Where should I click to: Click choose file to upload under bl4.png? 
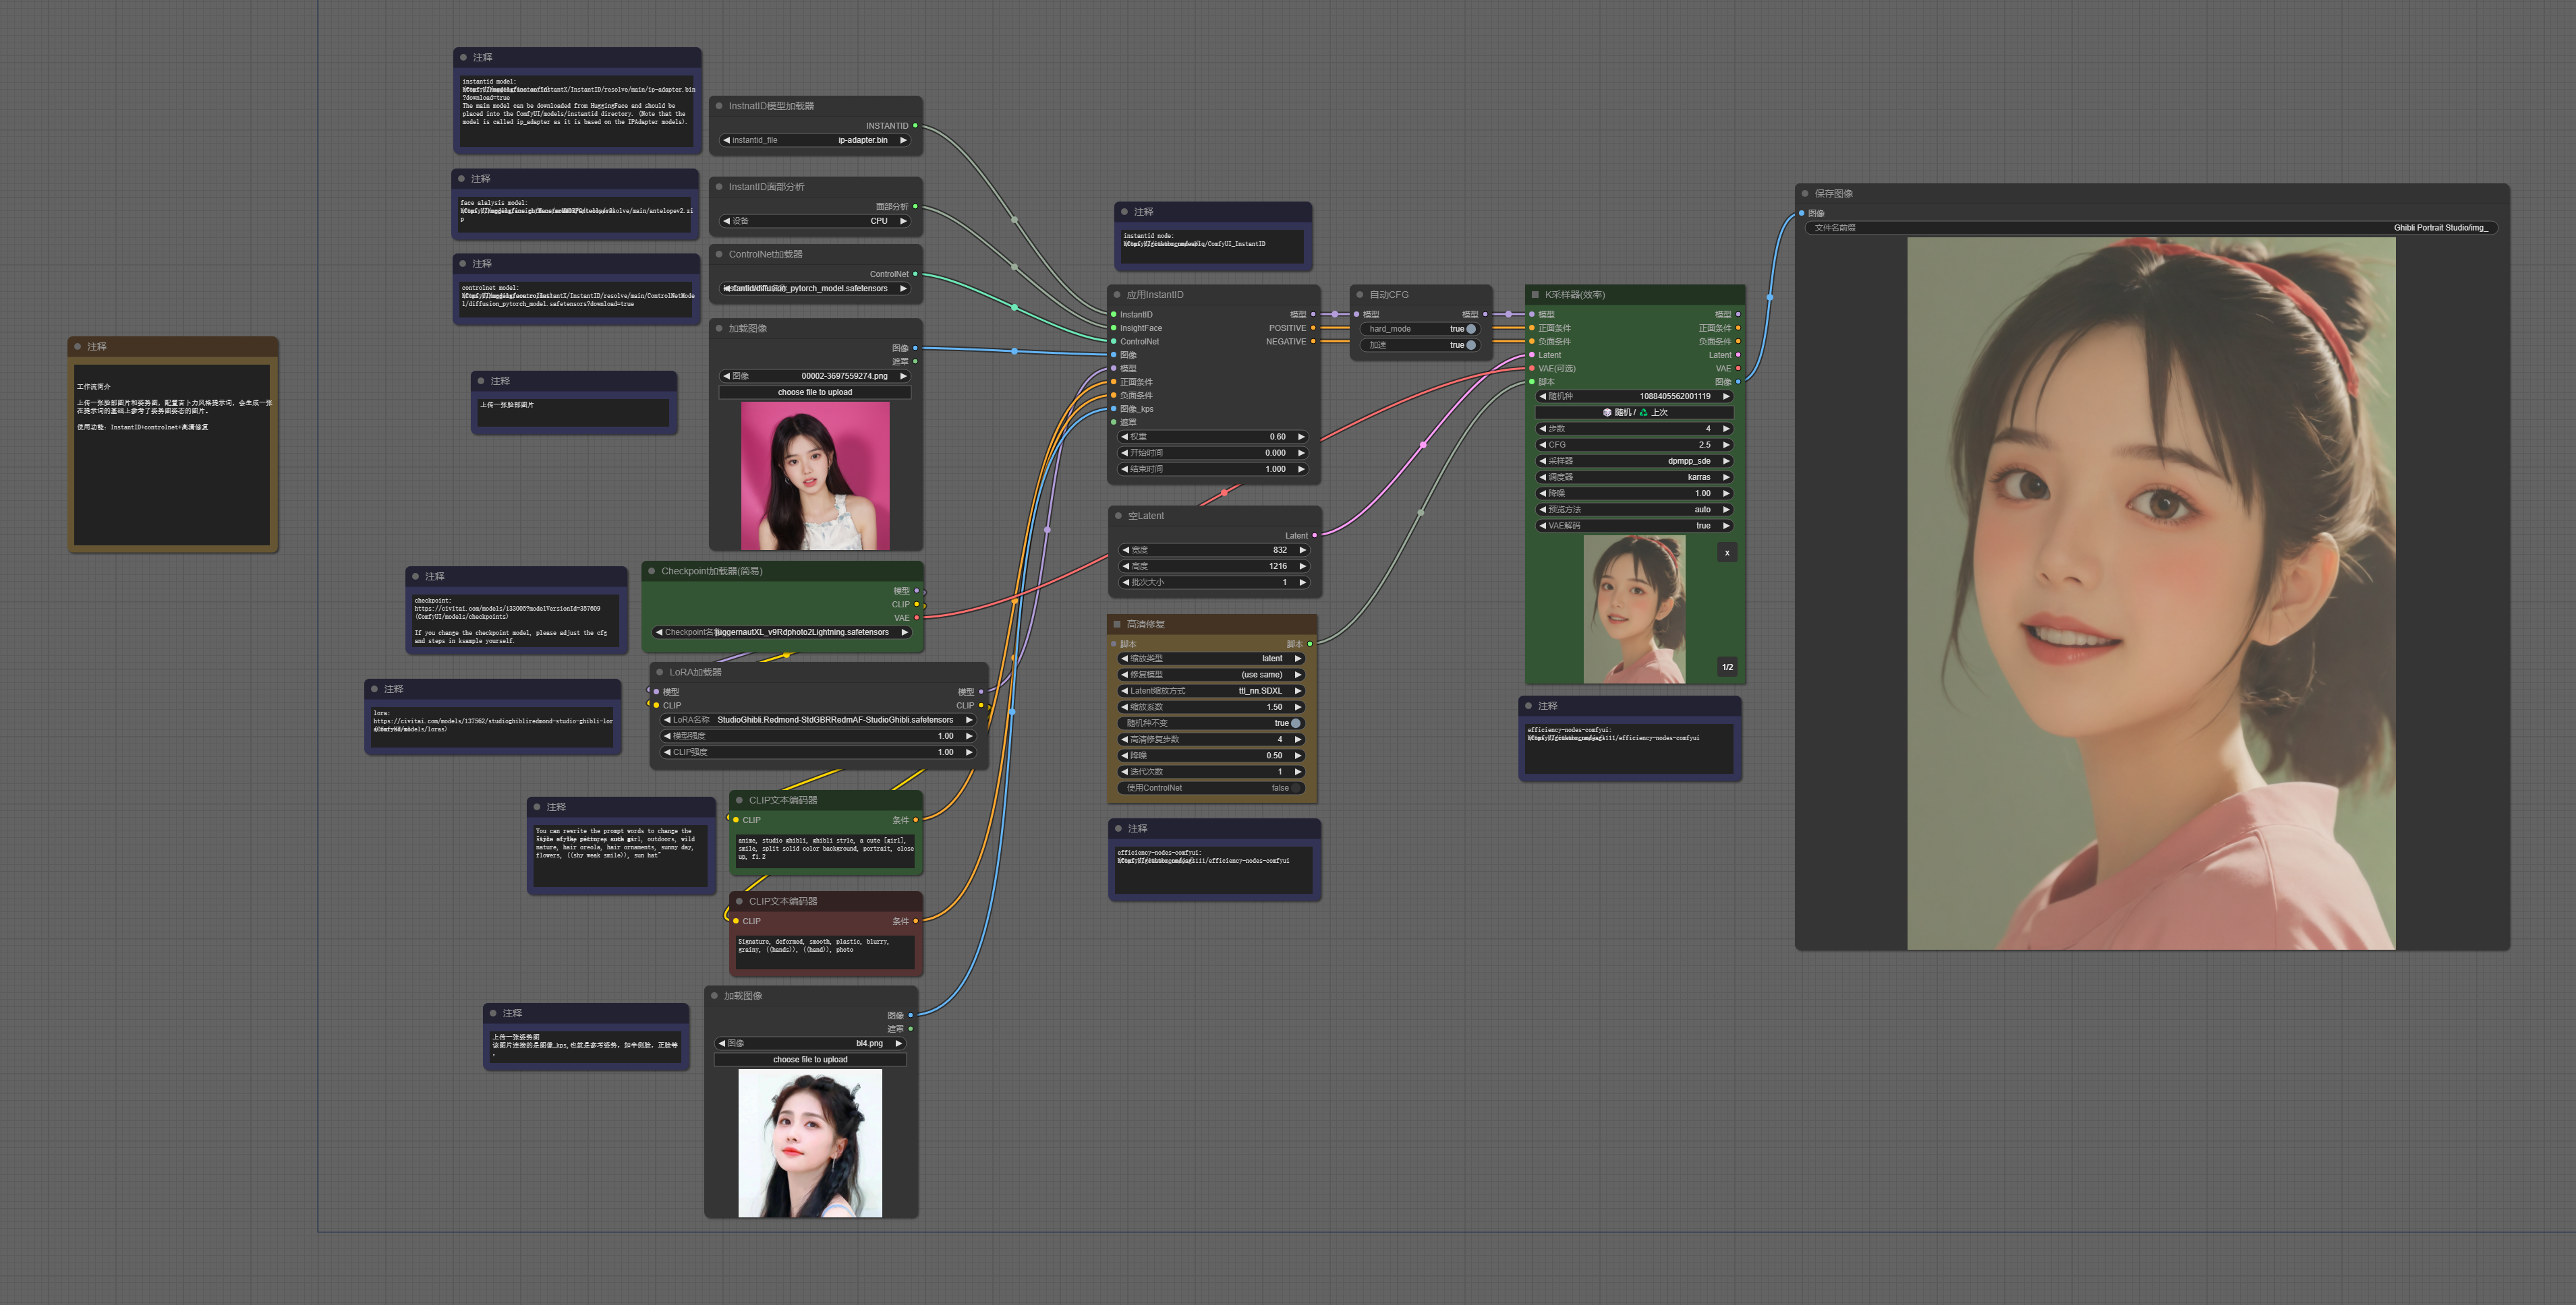(x=811, y=1060)
